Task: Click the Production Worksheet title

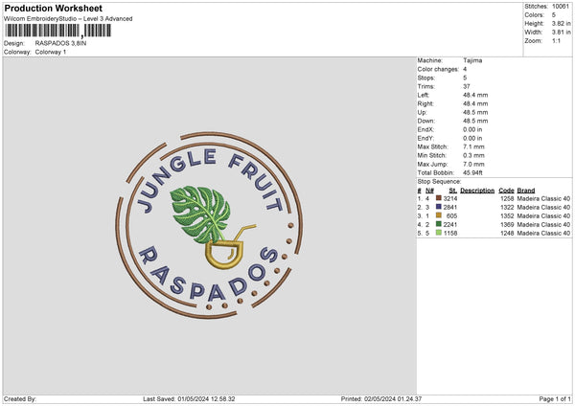Action: coord(53,8)
